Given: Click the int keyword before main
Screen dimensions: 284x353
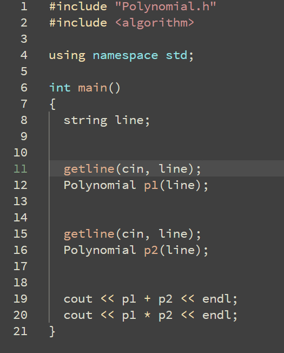Looking at the screenshot, I should [x=60, y=88].
